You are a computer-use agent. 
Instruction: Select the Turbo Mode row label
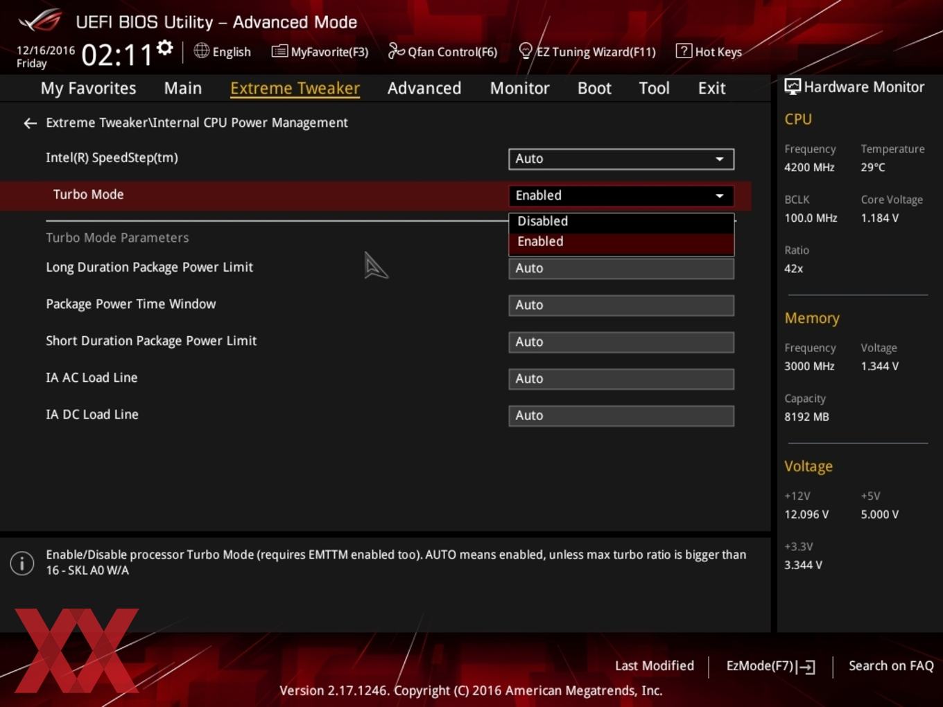tap(89, 195)
